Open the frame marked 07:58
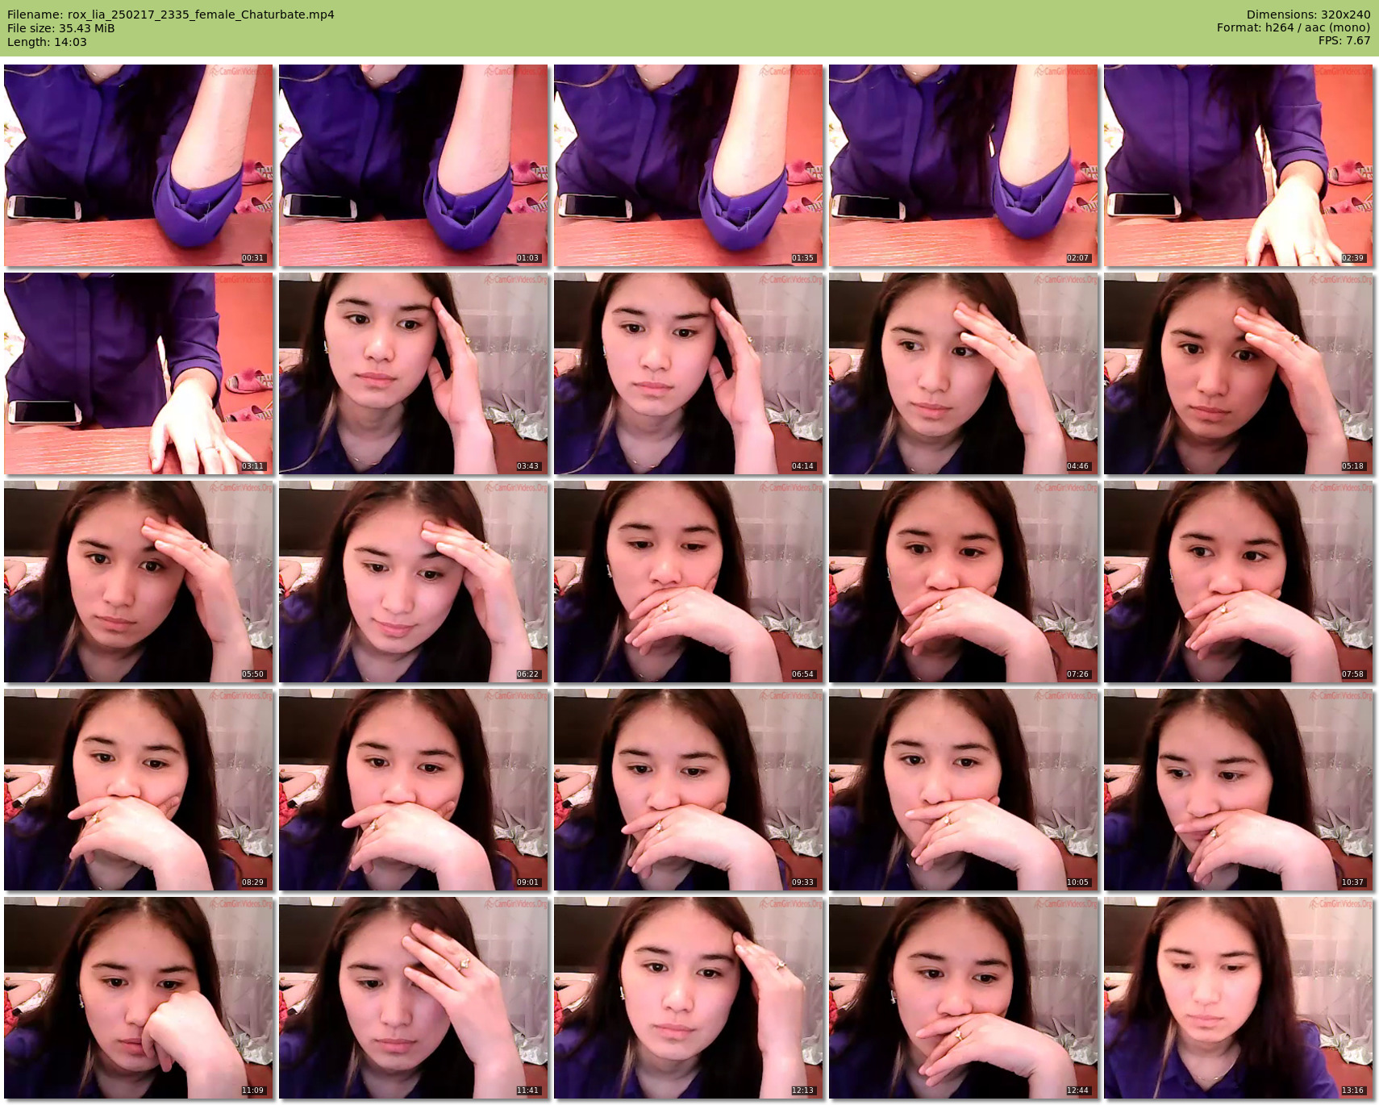 (1238, 582)
